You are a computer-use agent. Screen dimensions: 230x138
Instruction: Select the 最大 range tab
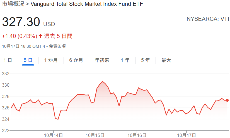coord(166,60)
